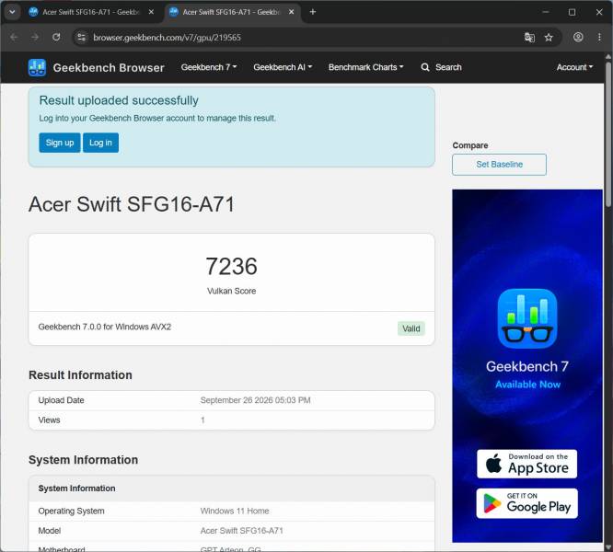Screen dimensions: 613x552
Task: Click the 7236 Vulkan score value
Action: click(231, 267)
